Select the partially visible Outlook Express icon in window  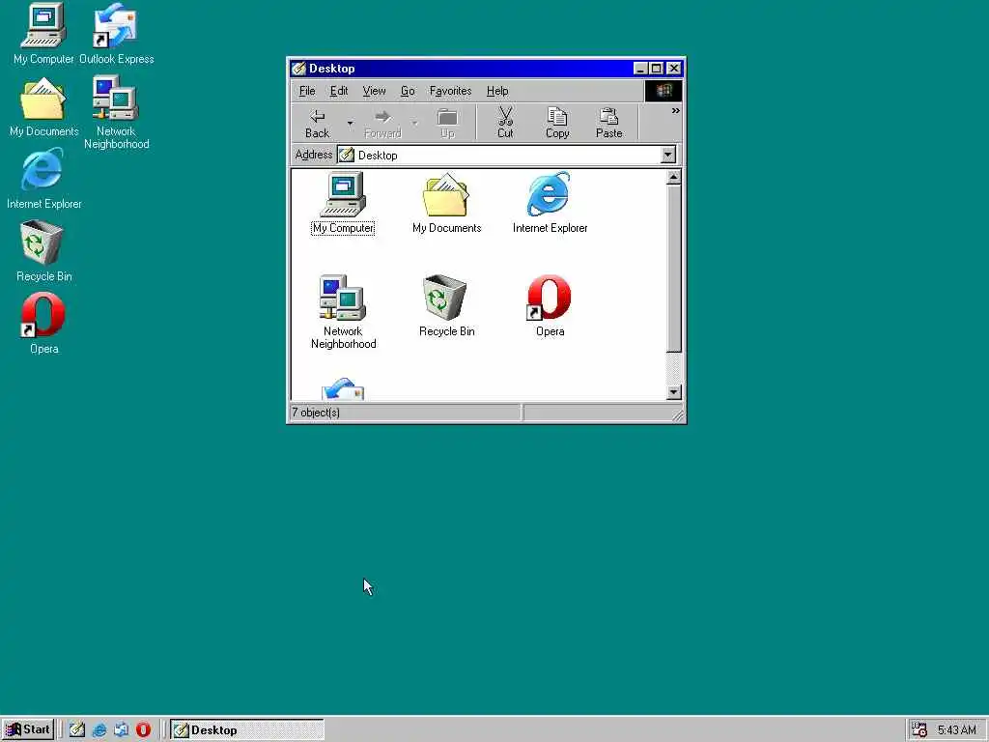coord(343,388)
